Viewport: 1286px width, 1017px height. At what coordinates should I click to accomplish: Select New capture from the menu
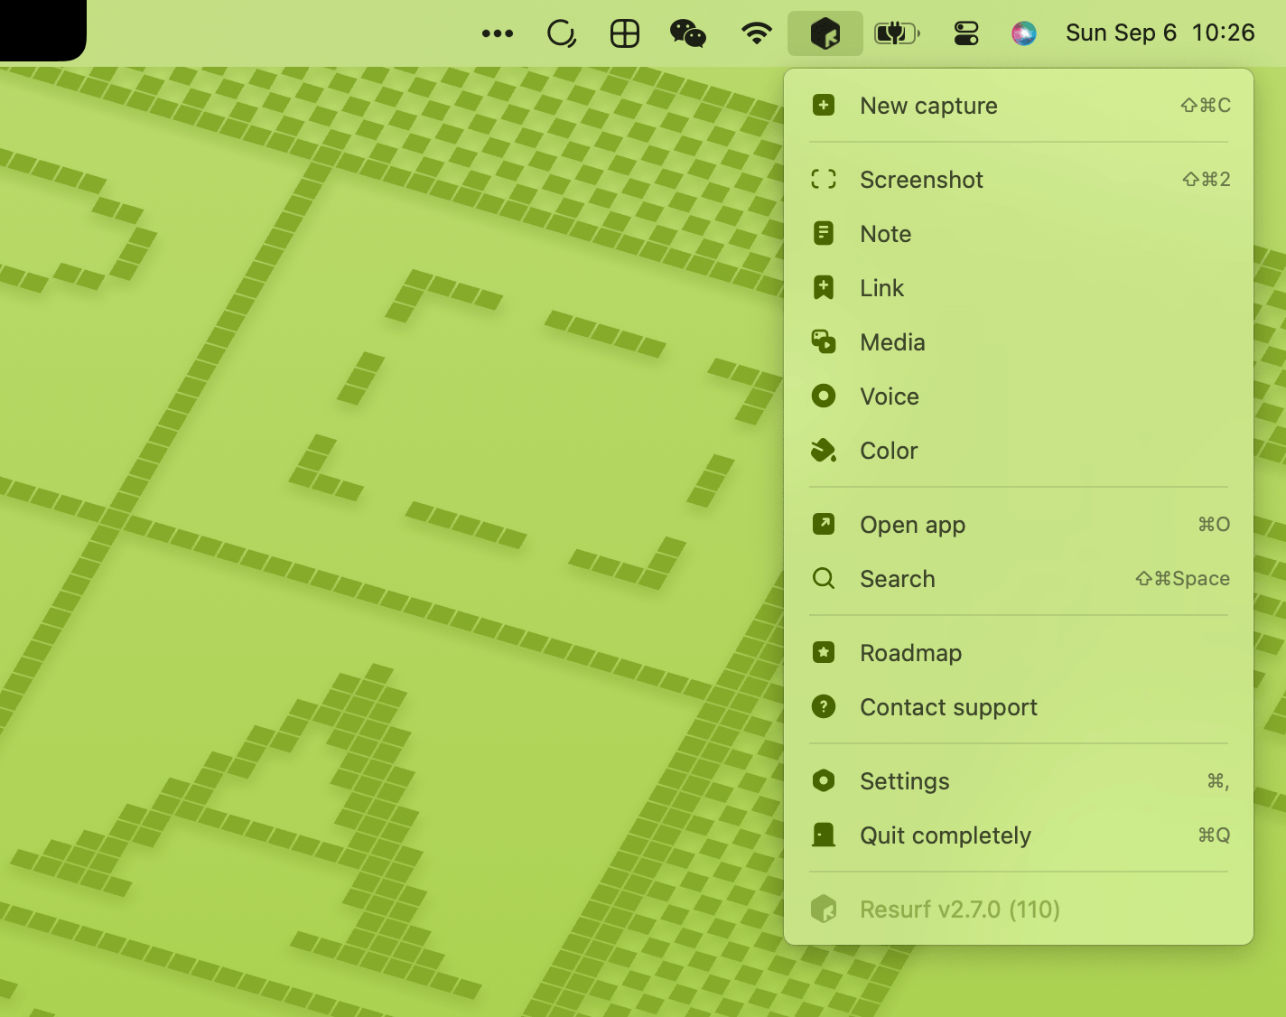(x=1019, y=106)
